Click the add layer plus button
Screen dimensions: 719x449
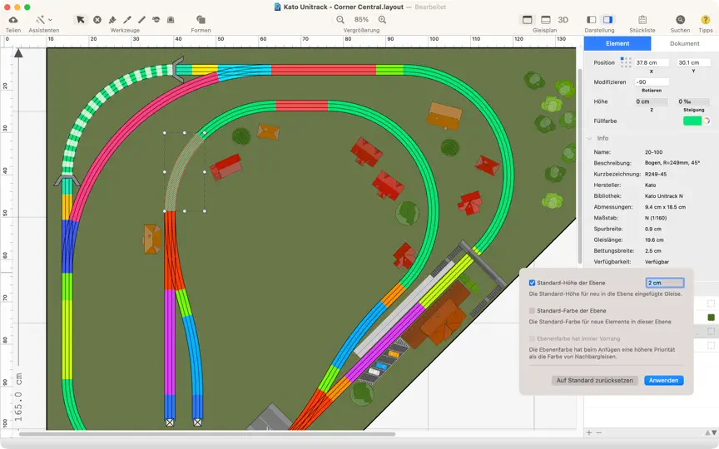tap(589, 432)
